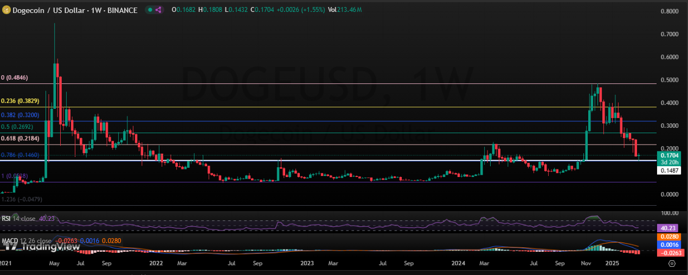Click the purple share nodes icon

pos(158,10)
